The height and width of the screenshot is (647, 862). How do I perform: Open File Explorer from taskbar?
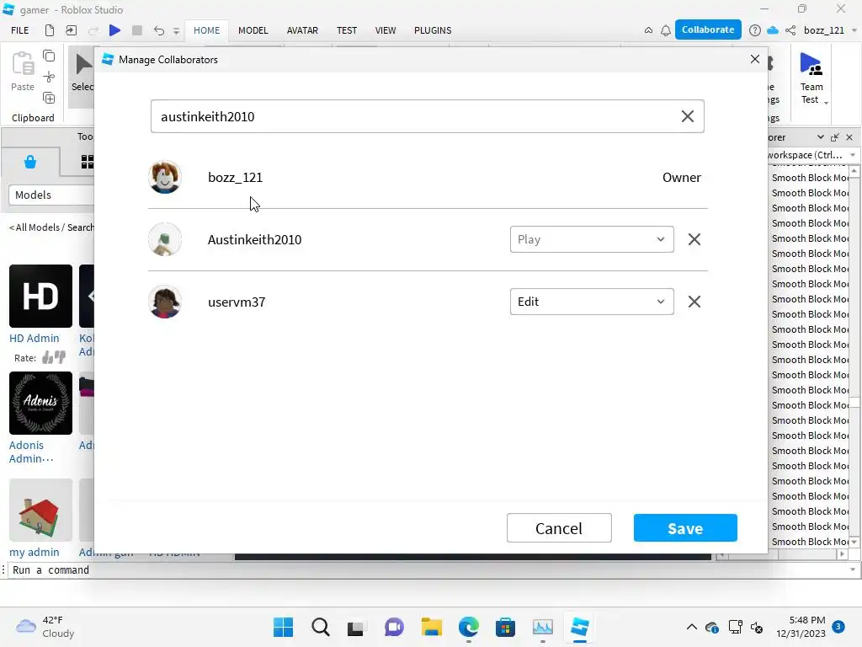(432, 627)
